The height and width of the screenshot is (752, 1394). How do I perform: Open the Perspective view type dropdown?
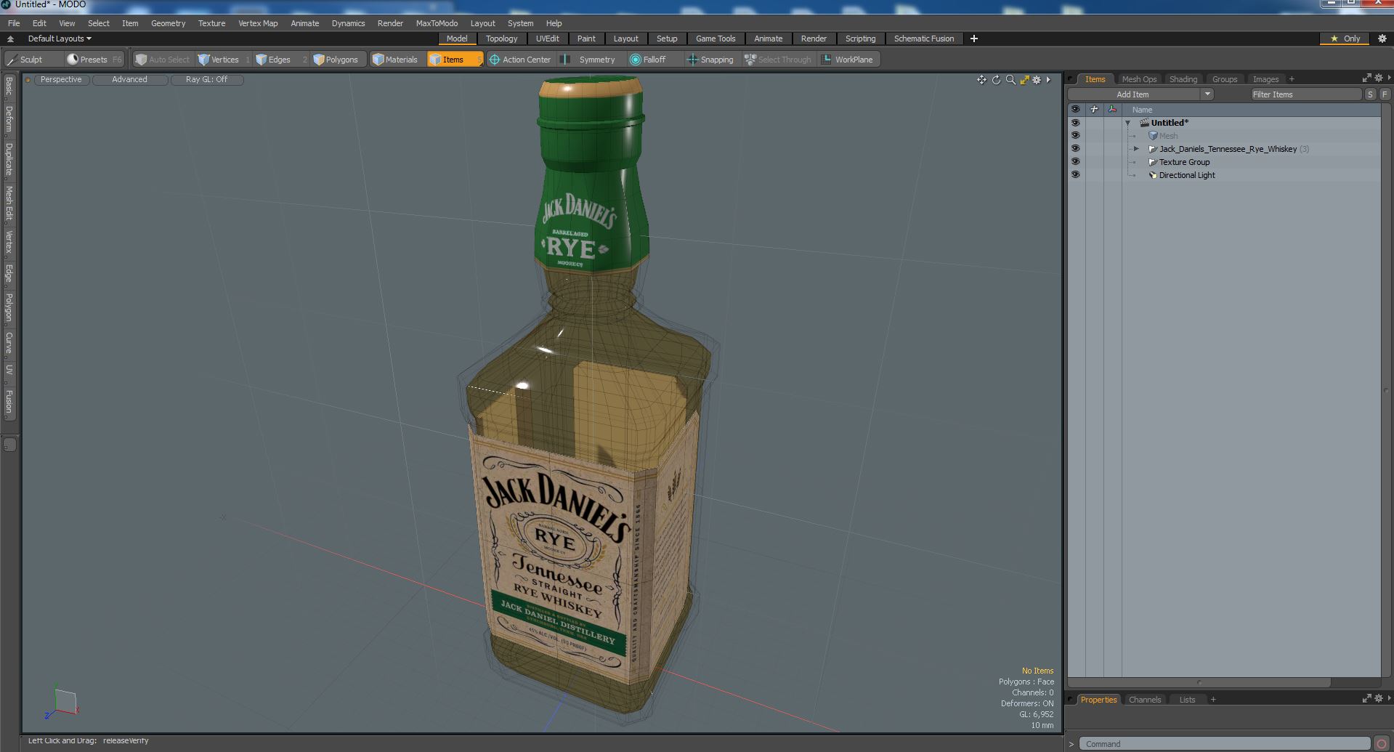click(x=61, y=79)
